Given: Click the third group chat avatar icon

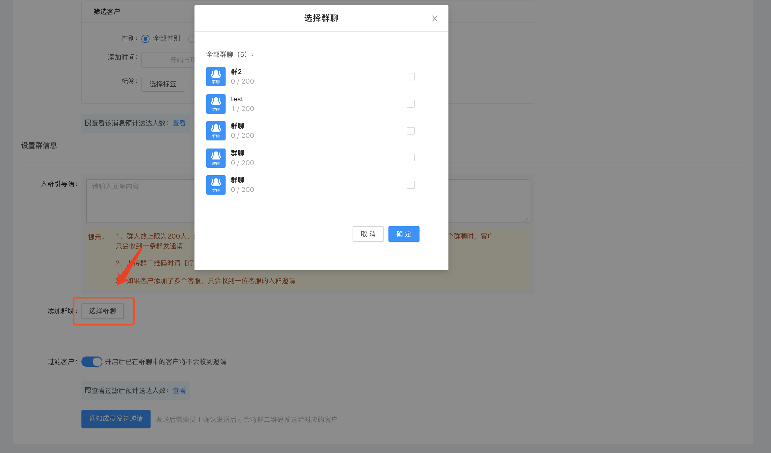Looking at the screenshot, I should (216, 131).
